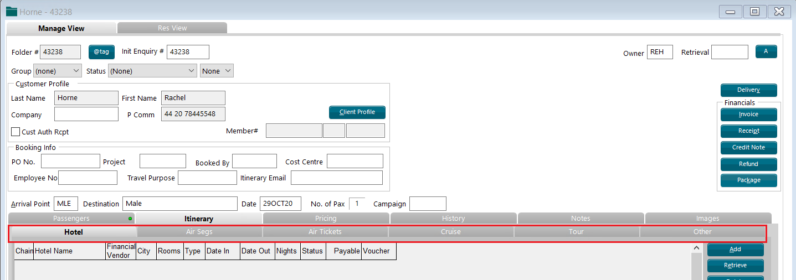Image resolution: width=796 pixels, height=280 pixels.
Task: Open the Passengers tab
Action: coord(71,219)
